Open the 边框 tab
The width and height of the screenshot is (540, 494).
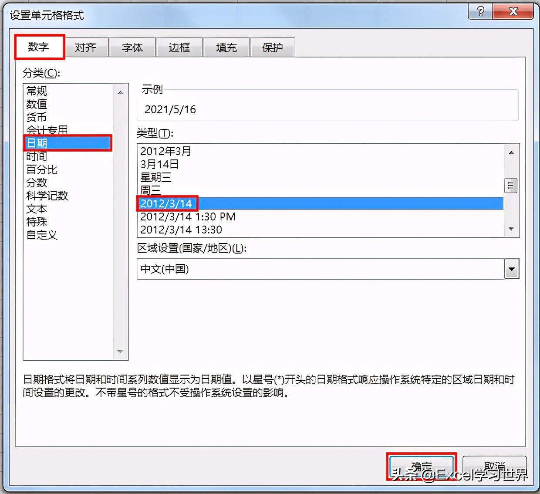(179, 47)
